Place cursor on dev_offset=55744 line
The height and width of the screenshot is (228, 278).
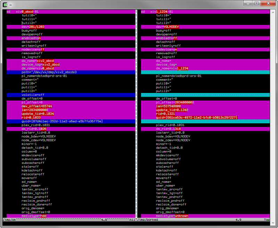tap(36, 106)
